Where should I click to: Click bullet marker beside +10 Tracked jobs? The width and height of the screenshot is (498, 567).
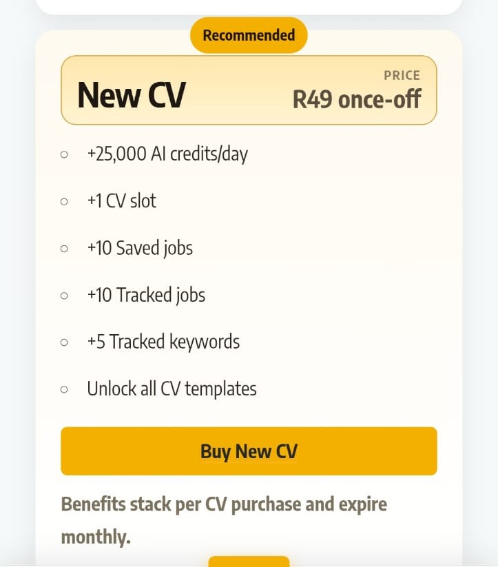(x=64, y=295)
